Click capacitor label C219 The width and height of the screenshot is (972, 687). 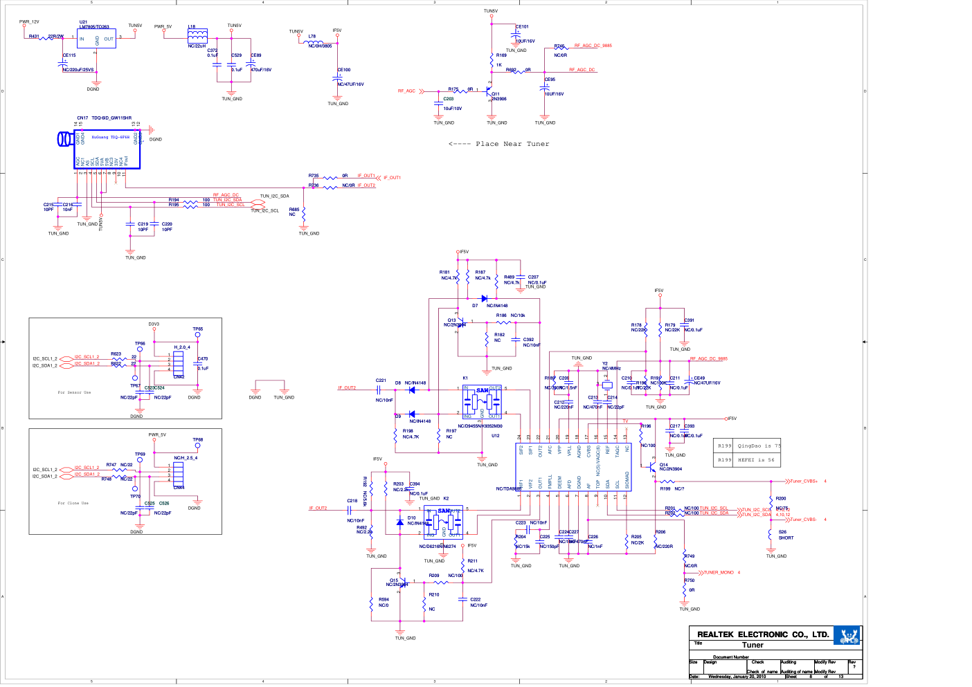(x=143, y=224)
